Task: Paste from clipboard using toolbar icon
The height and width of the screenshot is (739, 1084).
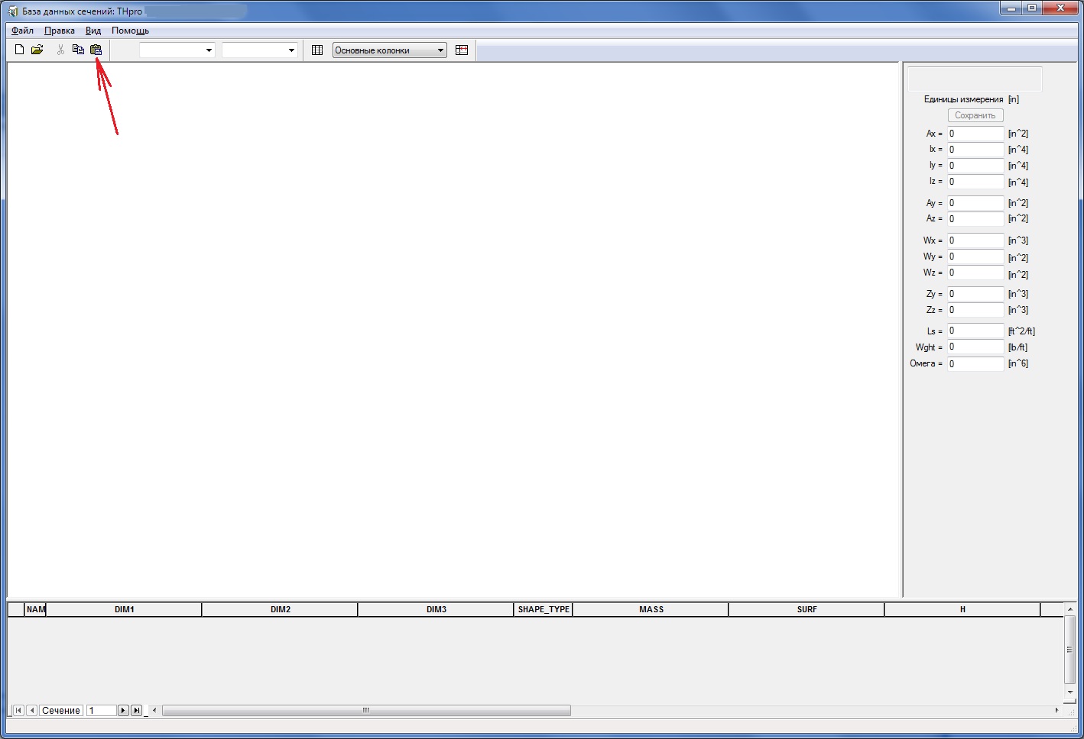Action: tap(96, 50)
